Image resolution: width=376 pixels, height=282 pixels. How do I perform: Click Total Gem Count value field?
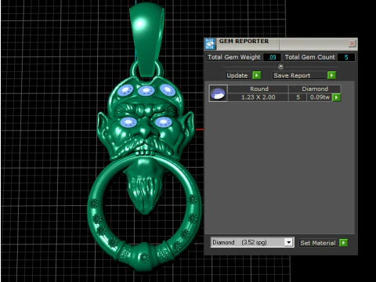click(346, 57)
